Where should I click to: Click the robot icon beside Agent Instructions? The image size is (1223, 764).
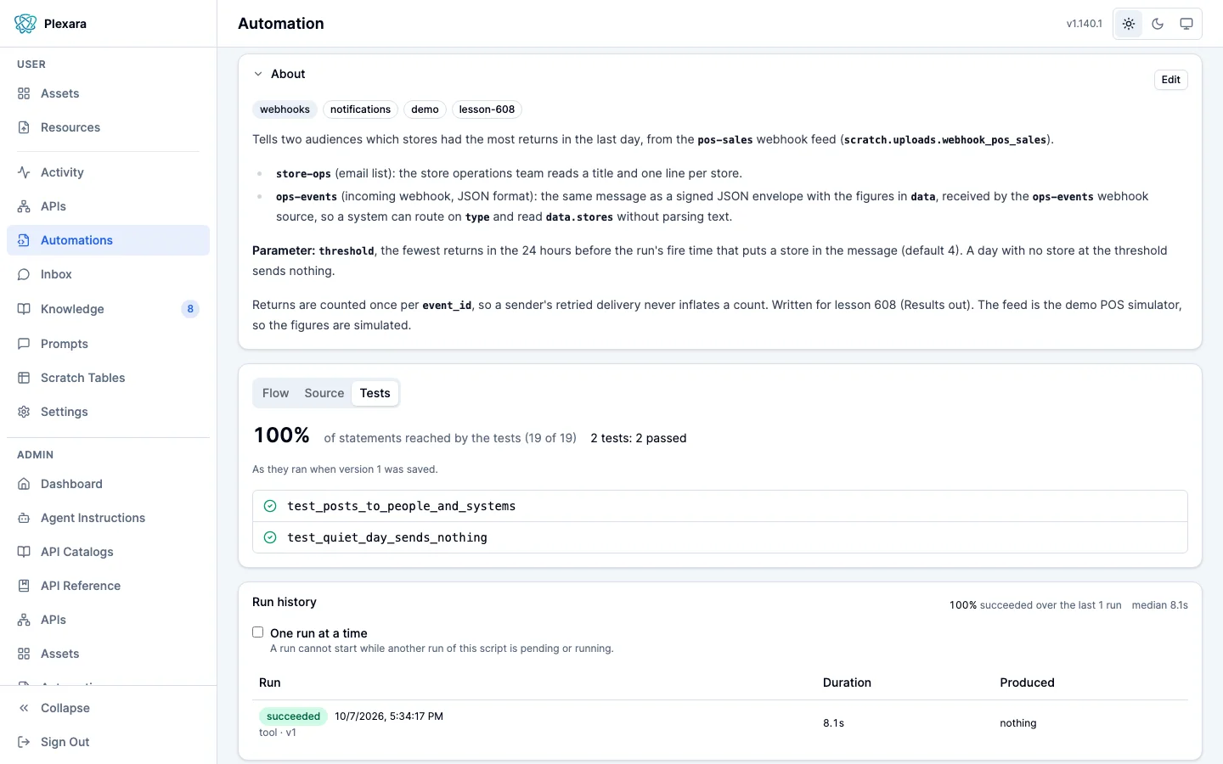tap(24, 518)
